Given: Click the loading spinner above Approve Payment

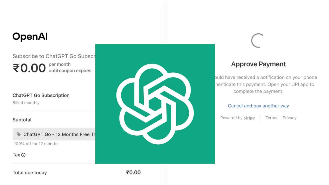Looking at the screenshot, I should point(258,40).
